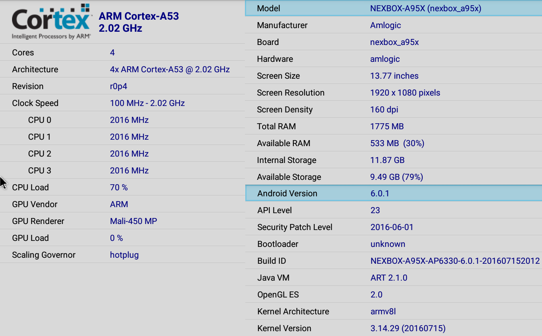Image resolution: width=542 pixels, height=336 pixels.
Task: Click the CPU 2 row frequency
Action: click(x=129, y=154)
